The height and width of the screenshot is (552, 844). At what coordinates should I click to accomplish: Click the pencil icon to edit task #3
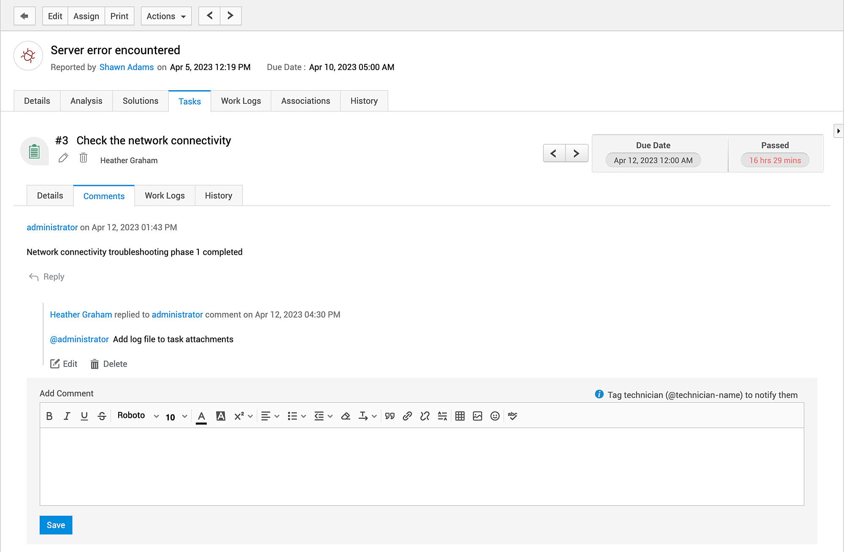tap(63, 158)
